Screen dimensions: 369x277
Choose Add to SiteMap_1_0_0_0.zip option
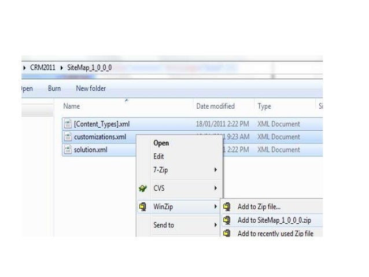pyautogui.click(x=274, y=220)
